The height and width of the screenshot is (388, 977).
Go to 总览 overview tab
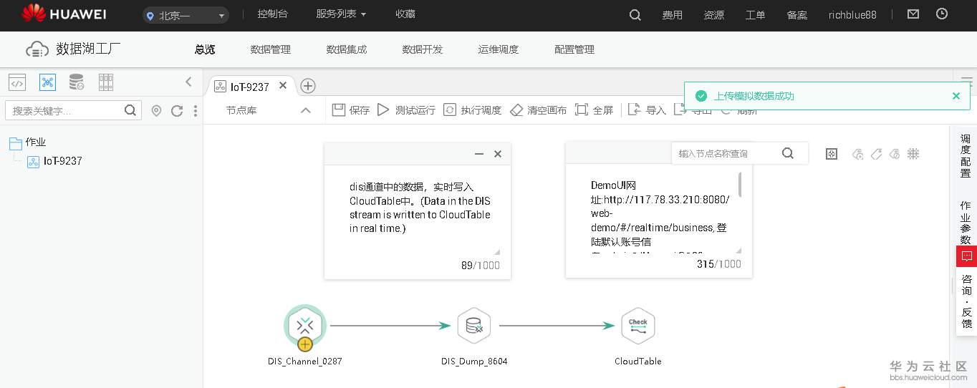pos(205,49)
